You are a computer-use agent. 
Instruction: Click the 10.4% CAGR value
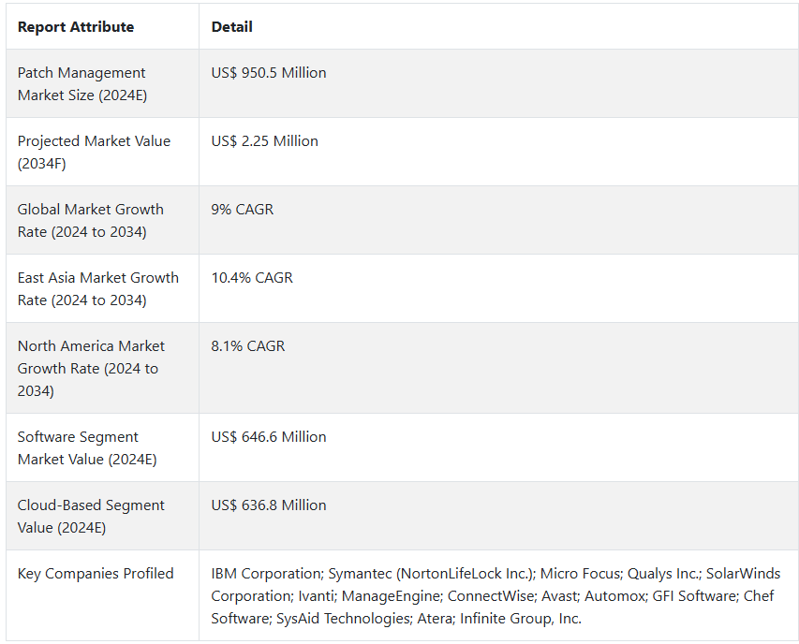click(252, 278)
